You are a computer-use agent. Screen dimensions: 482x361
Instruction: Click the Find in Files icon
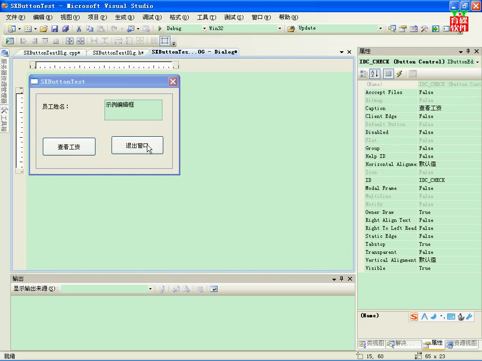[291, 29]
